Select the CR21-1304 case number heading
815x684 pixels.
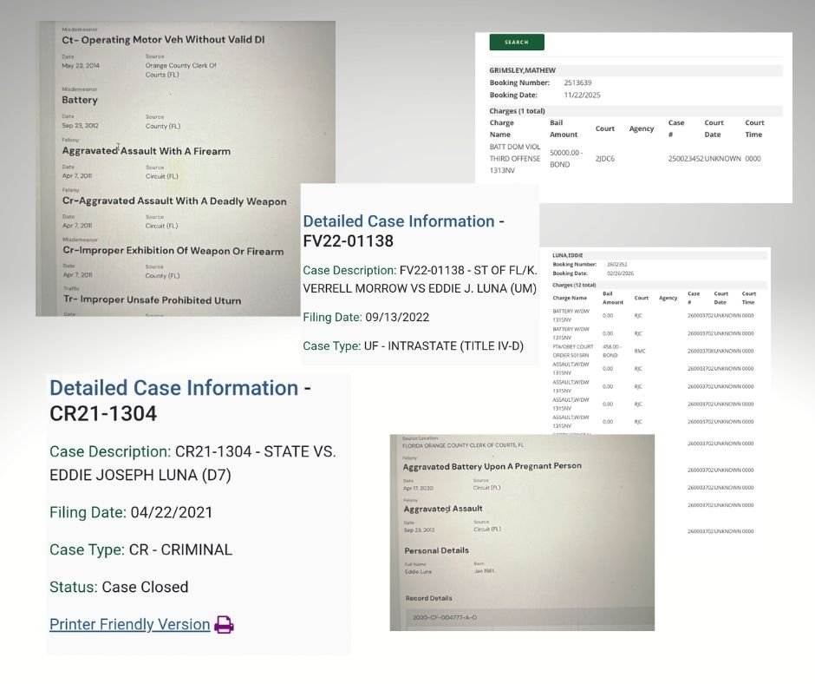pyautogui.click(x=103, y=413)
